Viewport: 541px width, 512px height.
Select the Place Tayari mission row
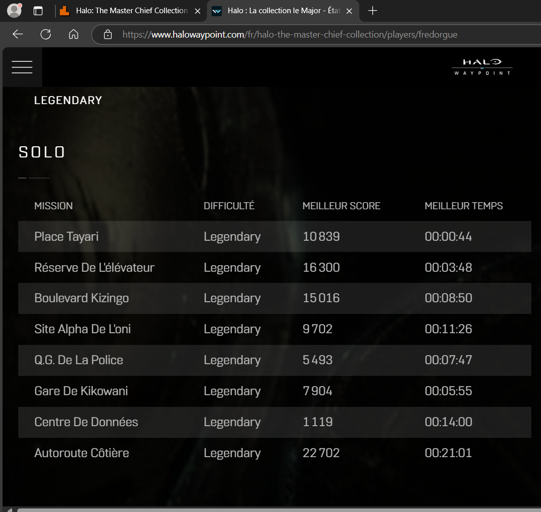point(275,237)
